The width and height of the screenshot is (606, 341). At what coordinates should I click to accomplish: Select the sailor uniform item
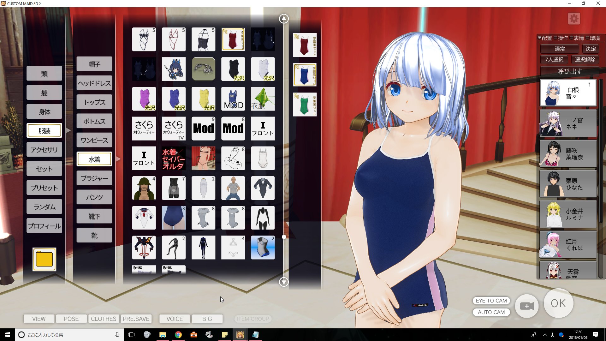pyautogui.click(x=144, y=218)
